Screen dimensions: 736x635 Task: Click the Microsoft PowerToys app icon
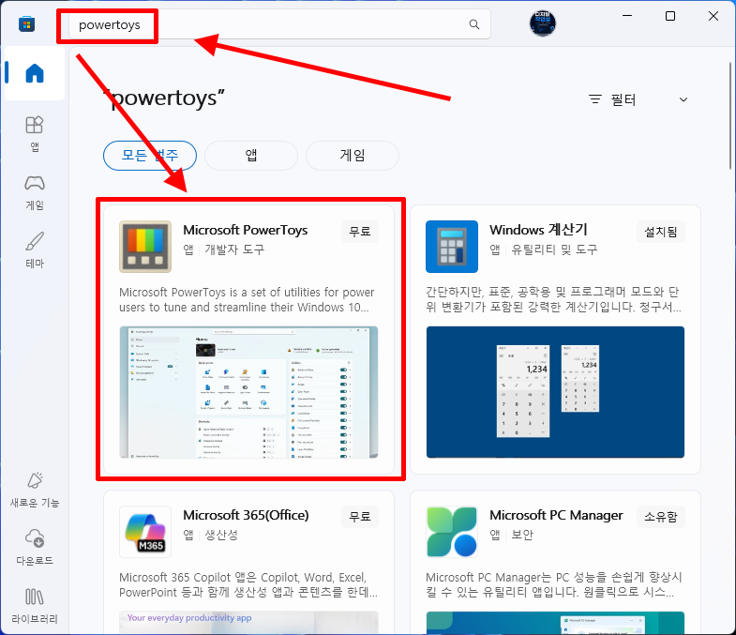coord(145,247)
